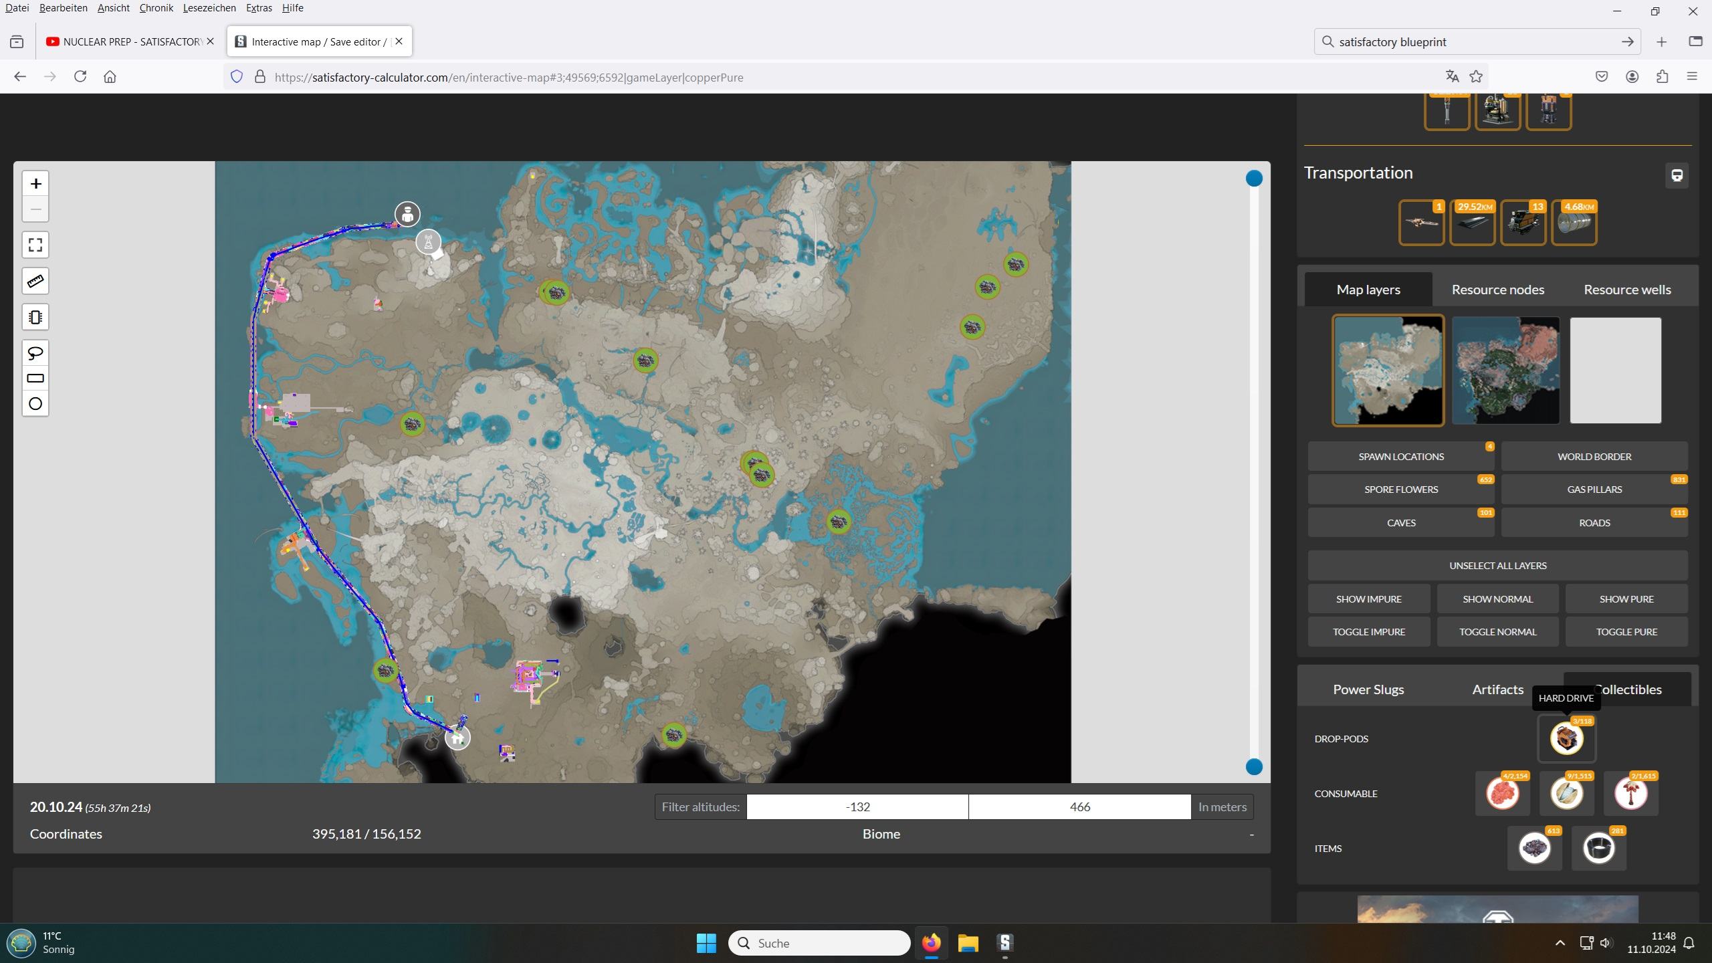Click the train icon button beside Transportation
This screenshot has width=1712, height=963.
(x=1677, y=175)
